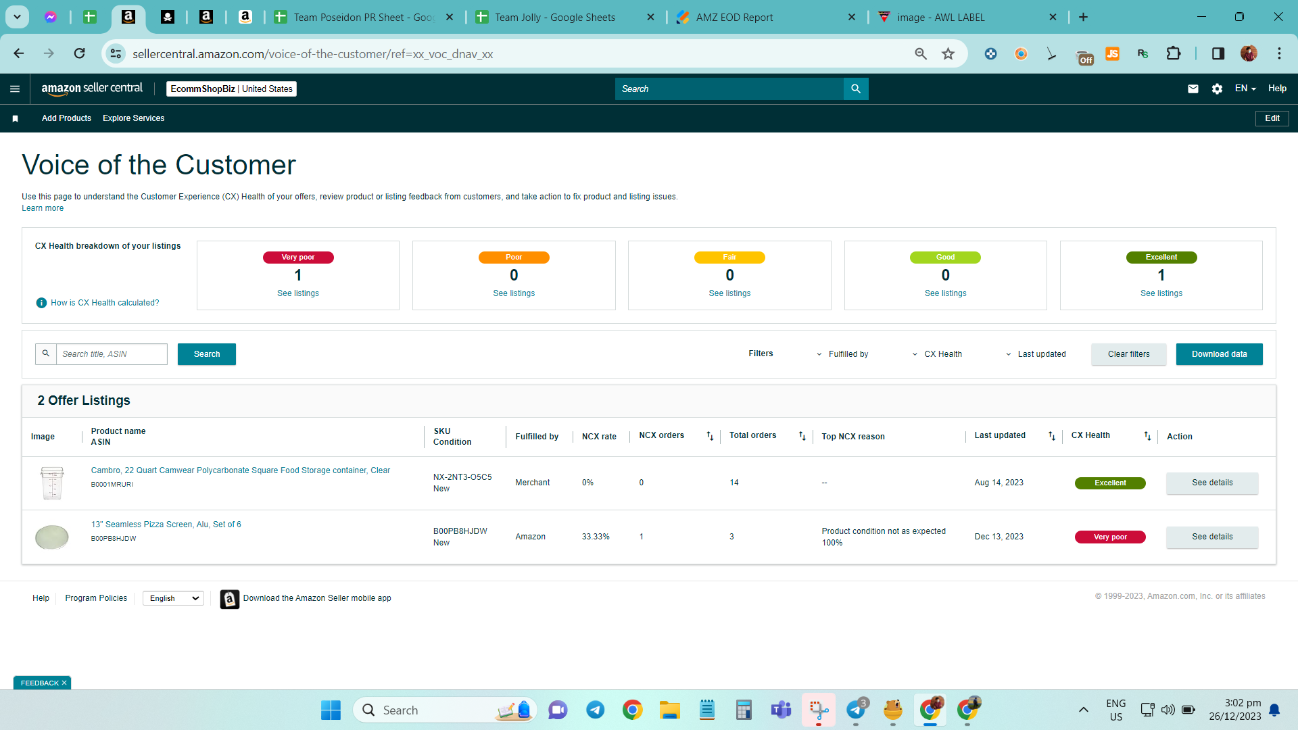Expand the Fulfilled by filter dropdown

pos(842,354)
